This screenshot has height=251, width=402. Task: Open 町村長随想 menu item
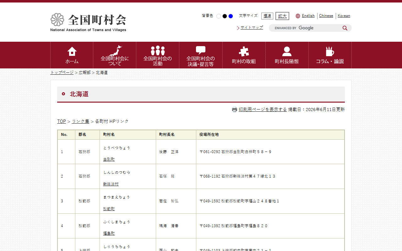tap(287, 55)
